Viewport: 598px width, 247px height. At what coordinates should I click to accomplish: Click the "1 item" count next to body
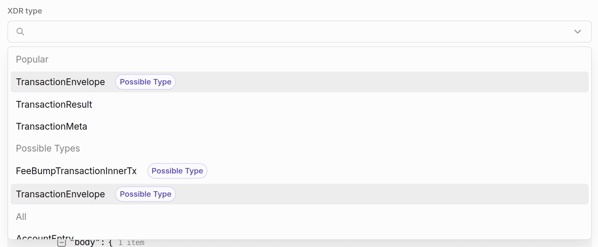click(x=131, y=242)
